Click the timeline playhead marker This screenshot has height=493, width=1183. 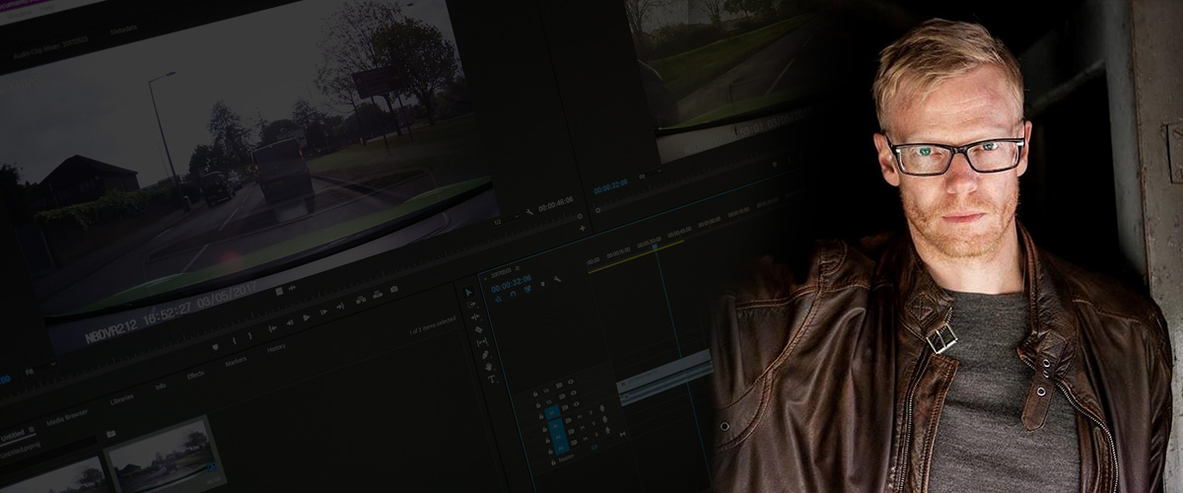tap(655, 246)
